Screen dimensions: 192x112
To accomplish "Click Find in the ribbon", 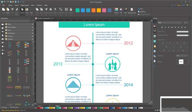I will 140,9.
